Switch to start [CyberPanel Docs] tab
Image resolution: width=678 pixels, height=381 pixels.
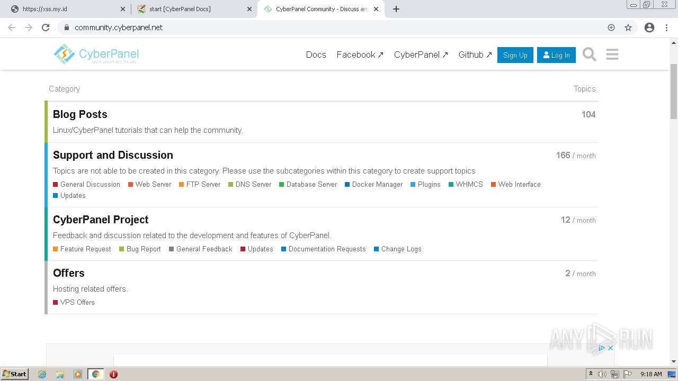click(x=193, y=9)
